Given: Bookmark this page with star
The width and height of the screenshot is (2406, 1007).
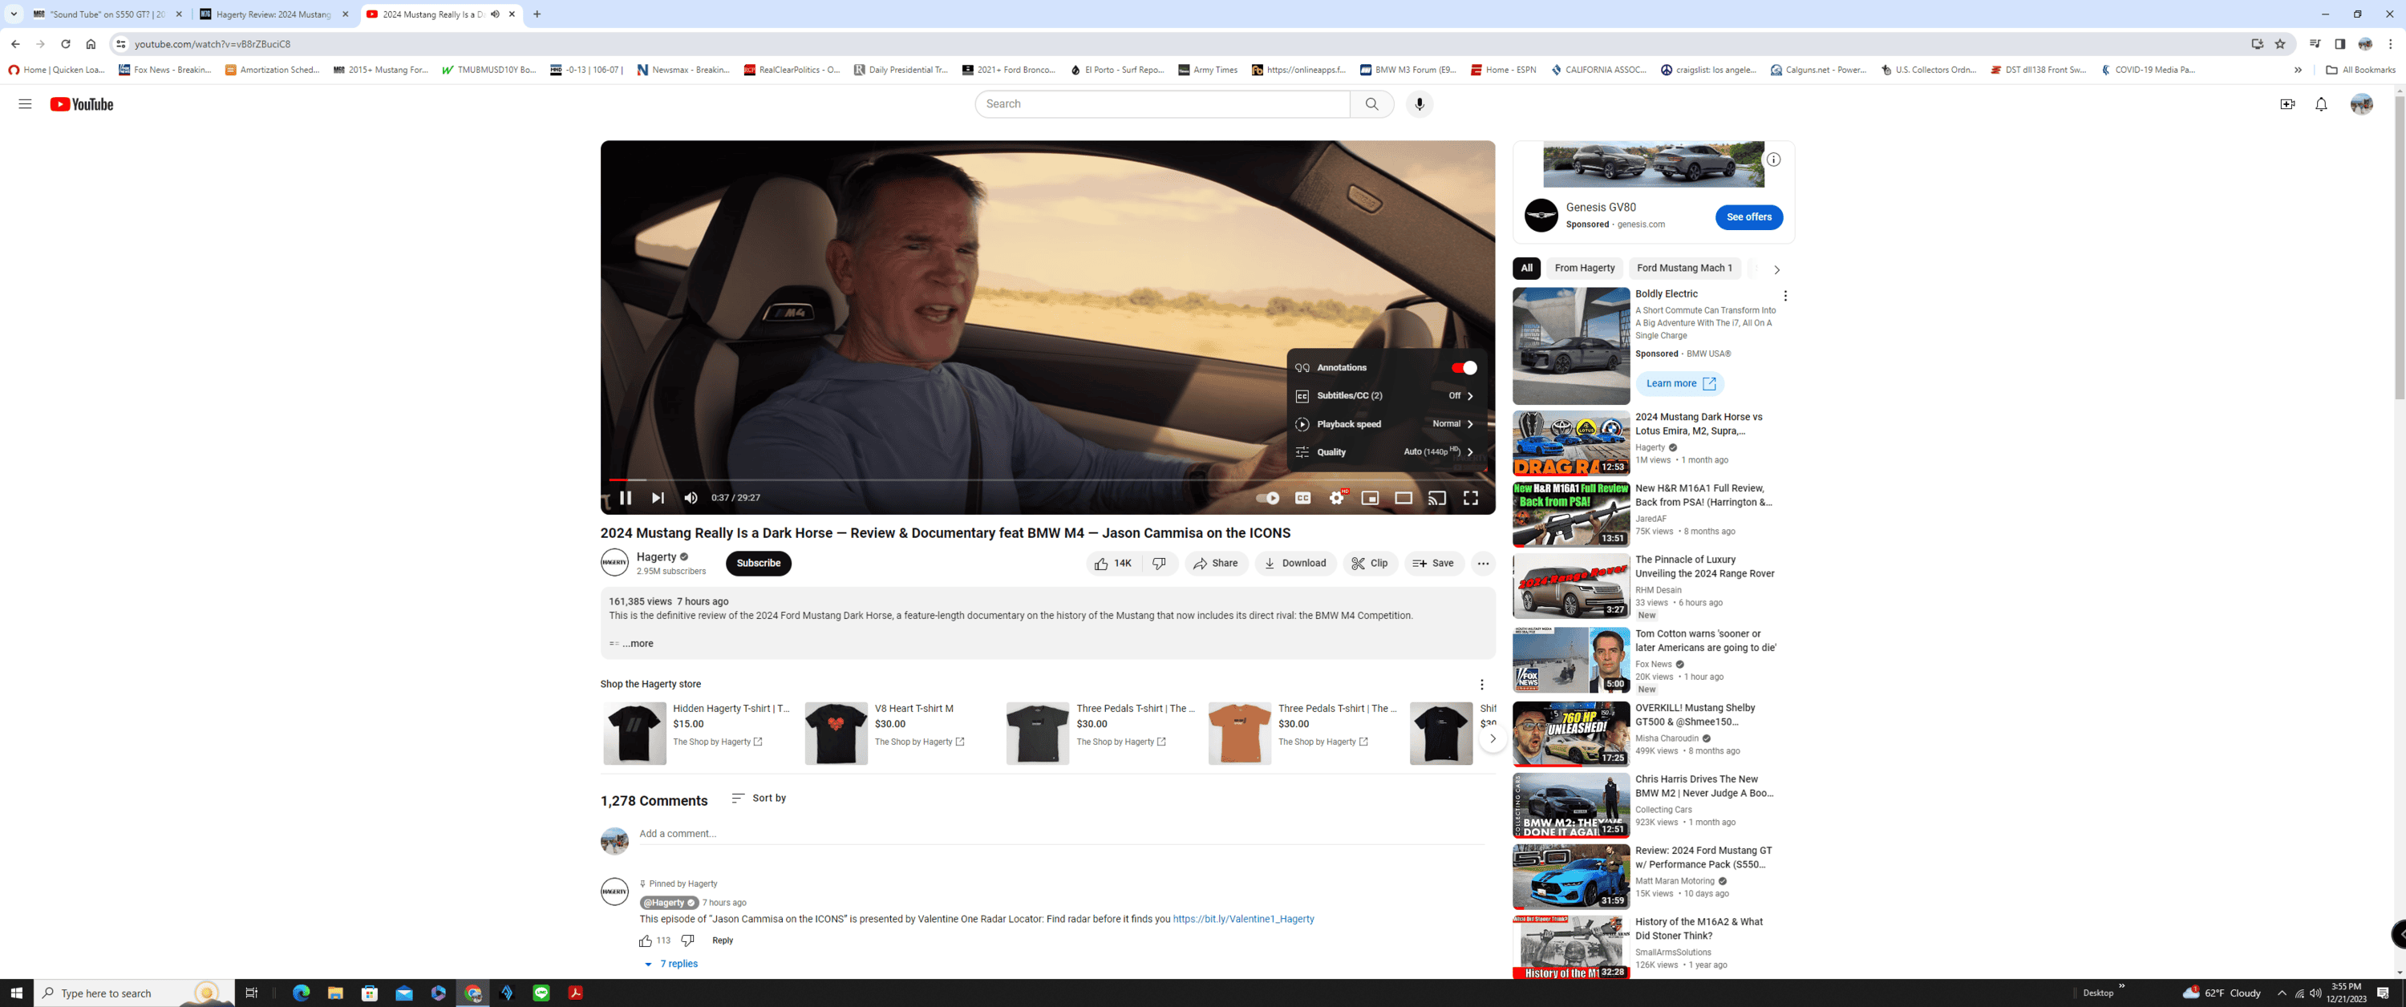Looking at the screenshot, I should click(x=2280, y=44).
